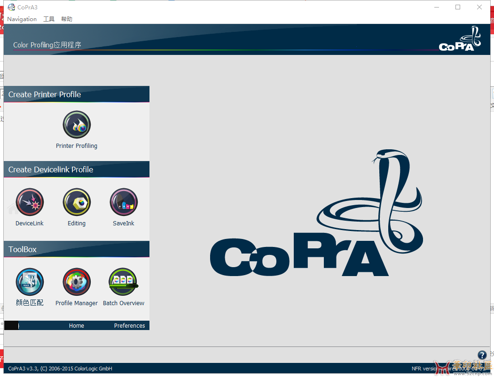Select the ToolBox section header
The height and width of the screenshot is (377, 494).
(x=77, y=249)
